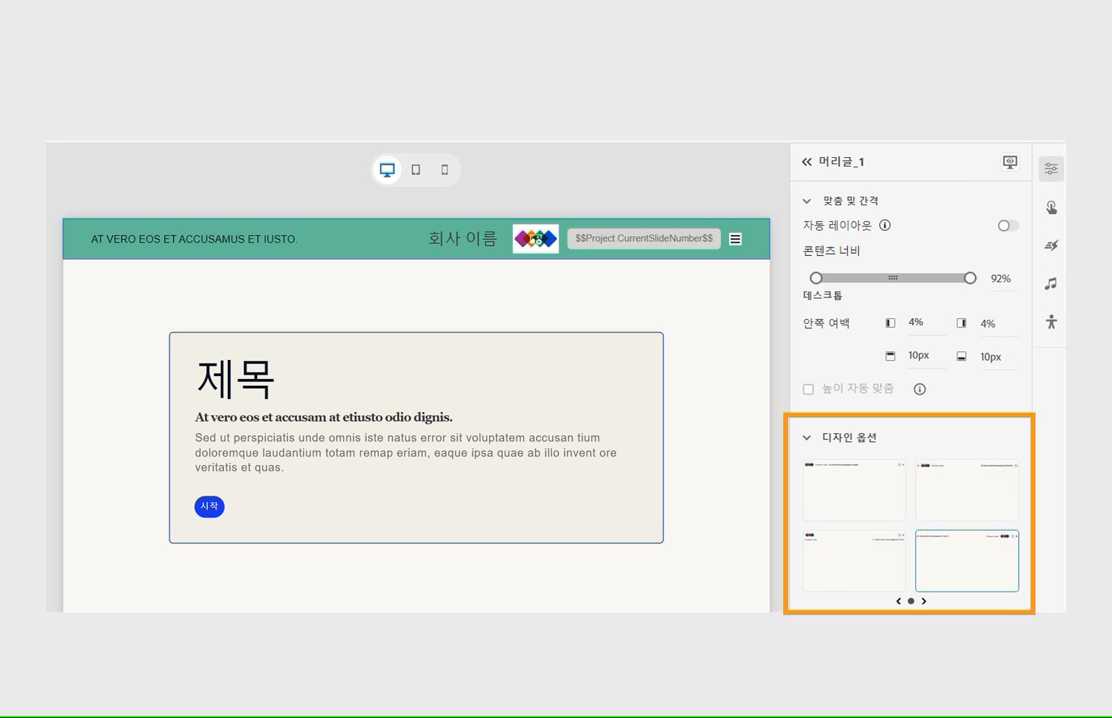This screenshot has width=1112, height=718.
Task: Go to next design options page arrow
Action: (x=924, y=601)
